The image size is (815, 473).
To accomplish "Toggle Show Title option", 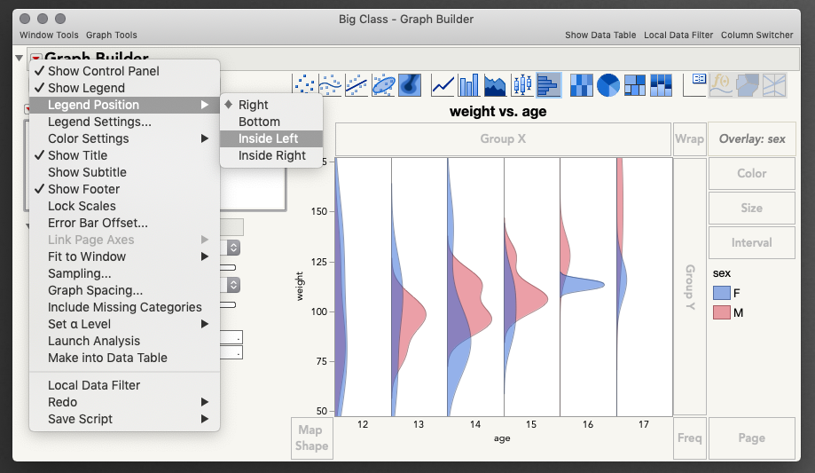I will click(x=125, y=155).
